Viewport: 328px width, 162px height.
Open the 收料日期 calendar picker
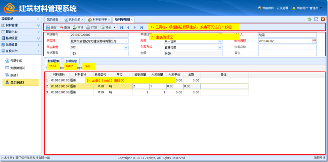coord(314,41)
